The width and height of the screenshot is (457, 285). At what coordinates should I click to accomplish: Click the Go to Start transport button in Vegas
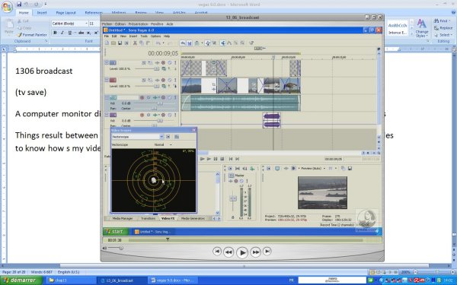point(231,159)
